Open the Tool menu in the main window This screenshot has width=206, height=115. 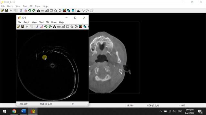(25, 6)
